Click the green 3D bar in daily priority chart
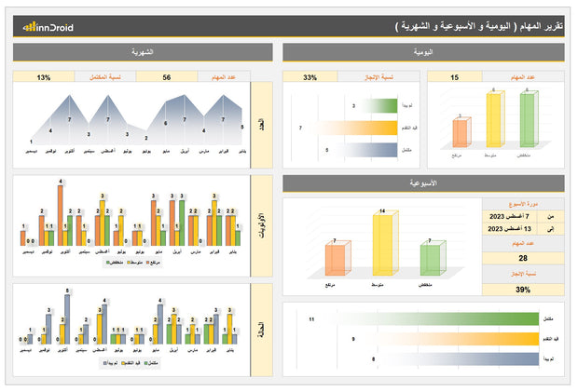The width and height of the screenshot is (578, 392). click(529, 119)
